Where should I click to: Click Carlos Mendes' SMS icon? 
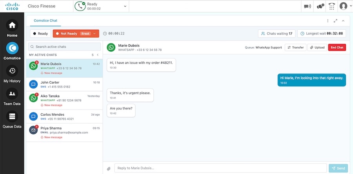click(33, 116)
